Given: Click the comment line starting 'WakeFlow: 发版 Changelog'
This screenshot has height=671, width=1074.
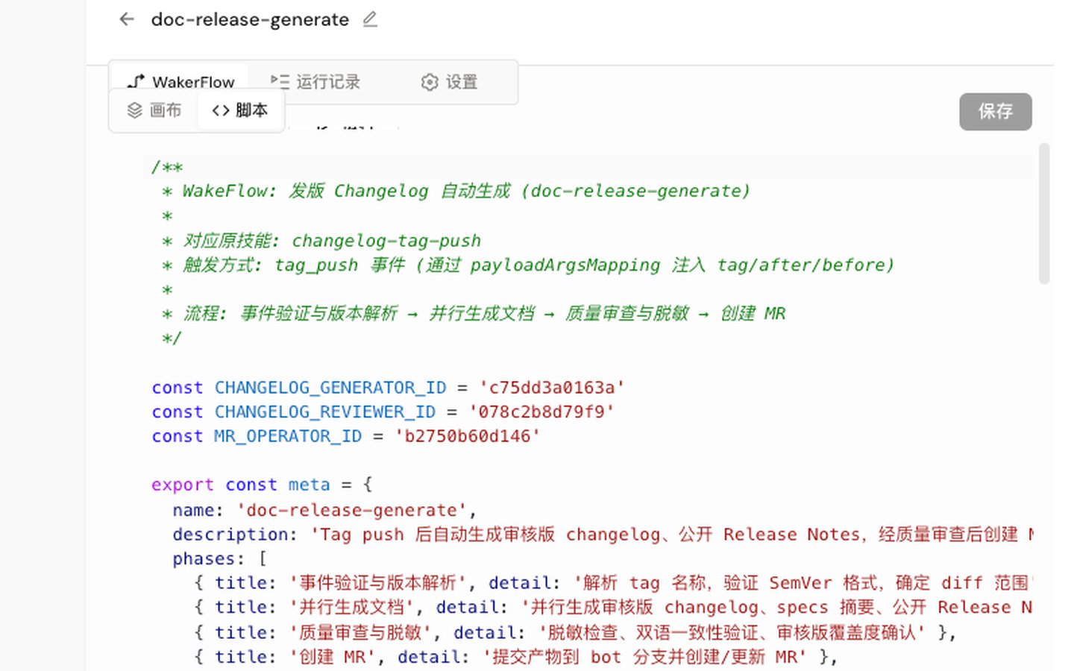Looking at the screenshot, I should pyautogui.click(x=456, y=191).
